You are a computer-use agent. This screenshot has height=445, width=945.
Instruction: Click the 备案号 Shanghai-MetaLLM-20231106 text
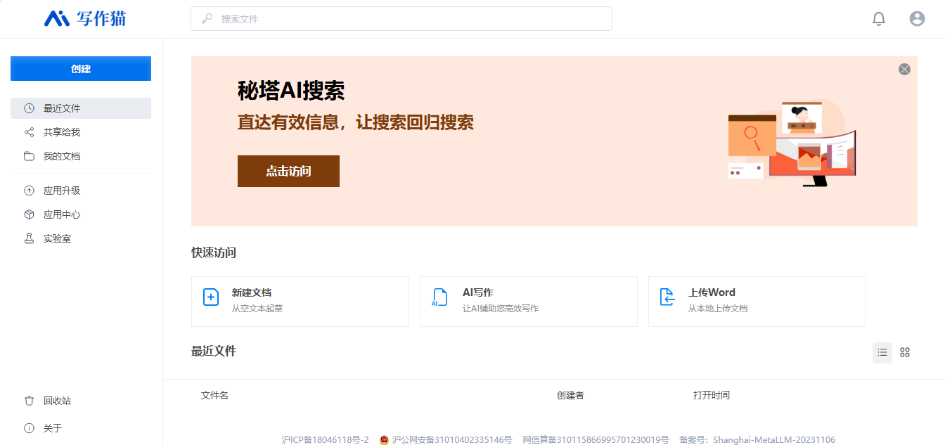pyautogui.click(x=757, y=440)
